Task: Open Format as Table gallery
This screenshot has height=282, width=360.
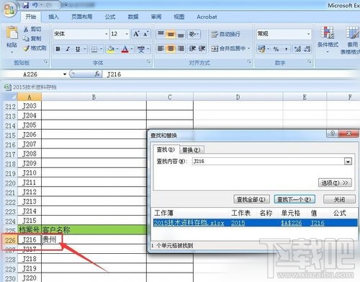Action: (351, 40)
